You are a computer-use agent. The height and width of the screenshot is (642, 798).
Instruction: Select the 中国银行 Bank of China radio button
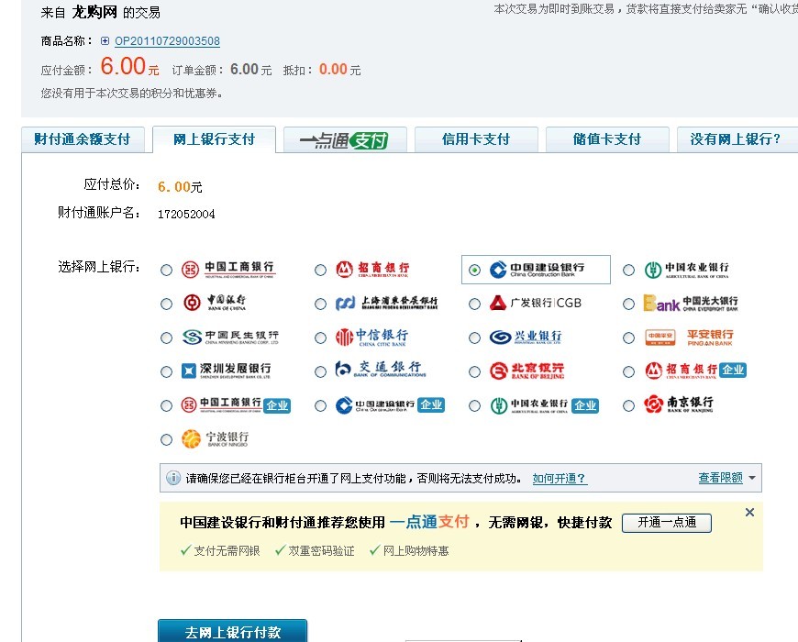pyautogui.click(x=166, y=304)
